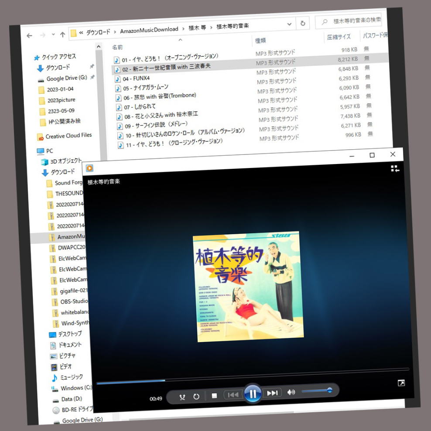The width and height of the screenshot is (431, 431).
Task: Select file 06 - 旅愁 with 谷啓
Action: click(156, 96)
